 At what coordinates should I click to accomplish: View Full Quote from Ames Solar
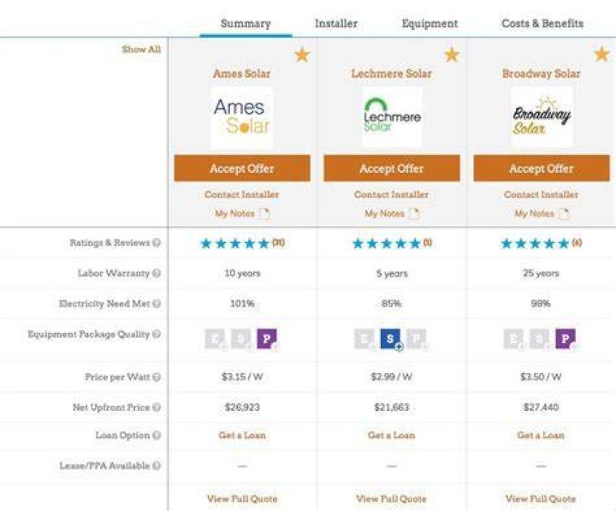242,499
